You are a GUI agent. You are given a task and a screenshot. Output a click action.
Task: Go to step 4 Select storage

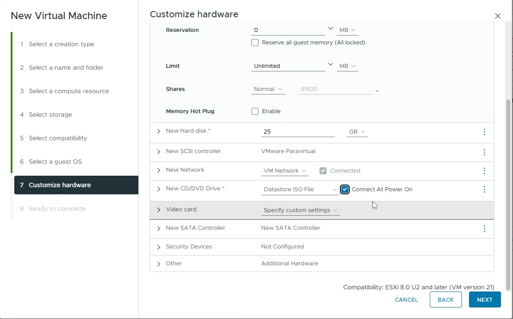(50, 114)
